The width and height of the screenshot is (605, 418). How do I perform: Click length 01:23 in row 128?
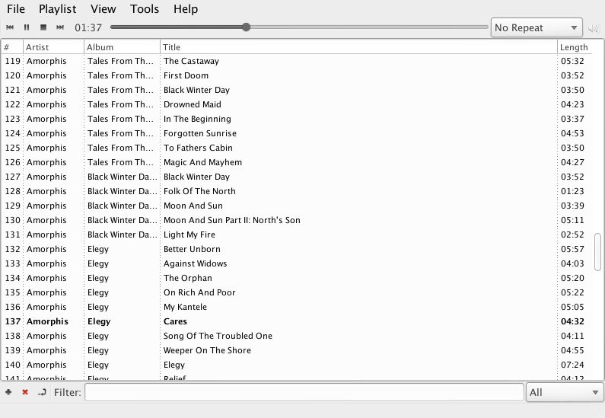point(572,191)
